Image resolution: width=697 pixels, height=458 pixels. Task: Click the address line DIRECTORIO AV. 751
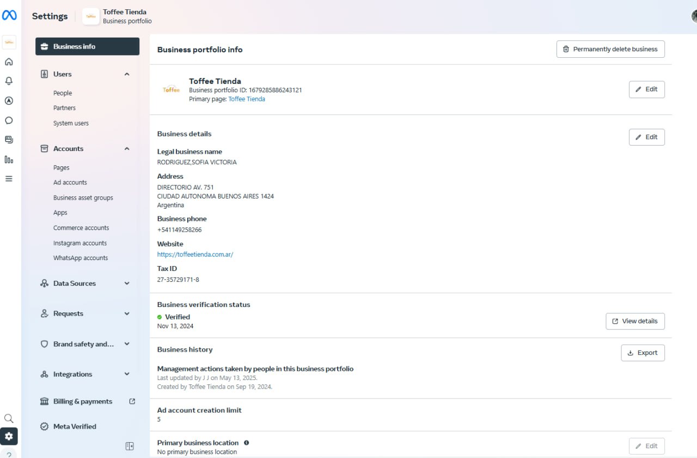(186, 188)
